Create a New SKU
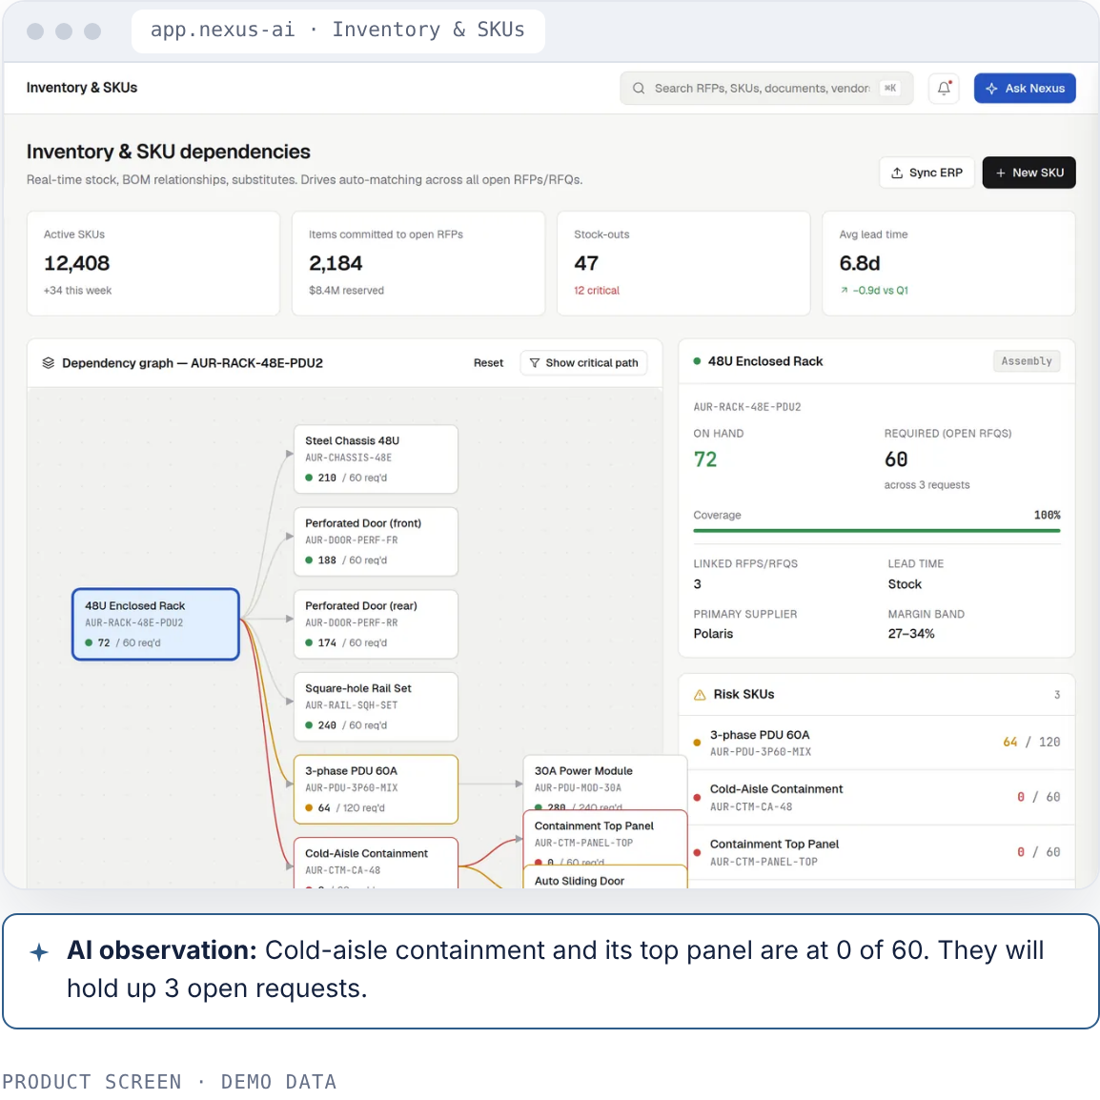This screenshot has height=1100, width=1100. tap(1029, 173)
